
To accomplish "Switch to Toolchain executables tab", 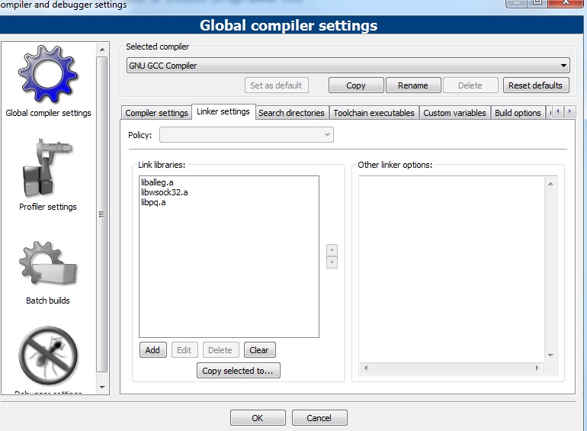I will click(x=374, y=113).
